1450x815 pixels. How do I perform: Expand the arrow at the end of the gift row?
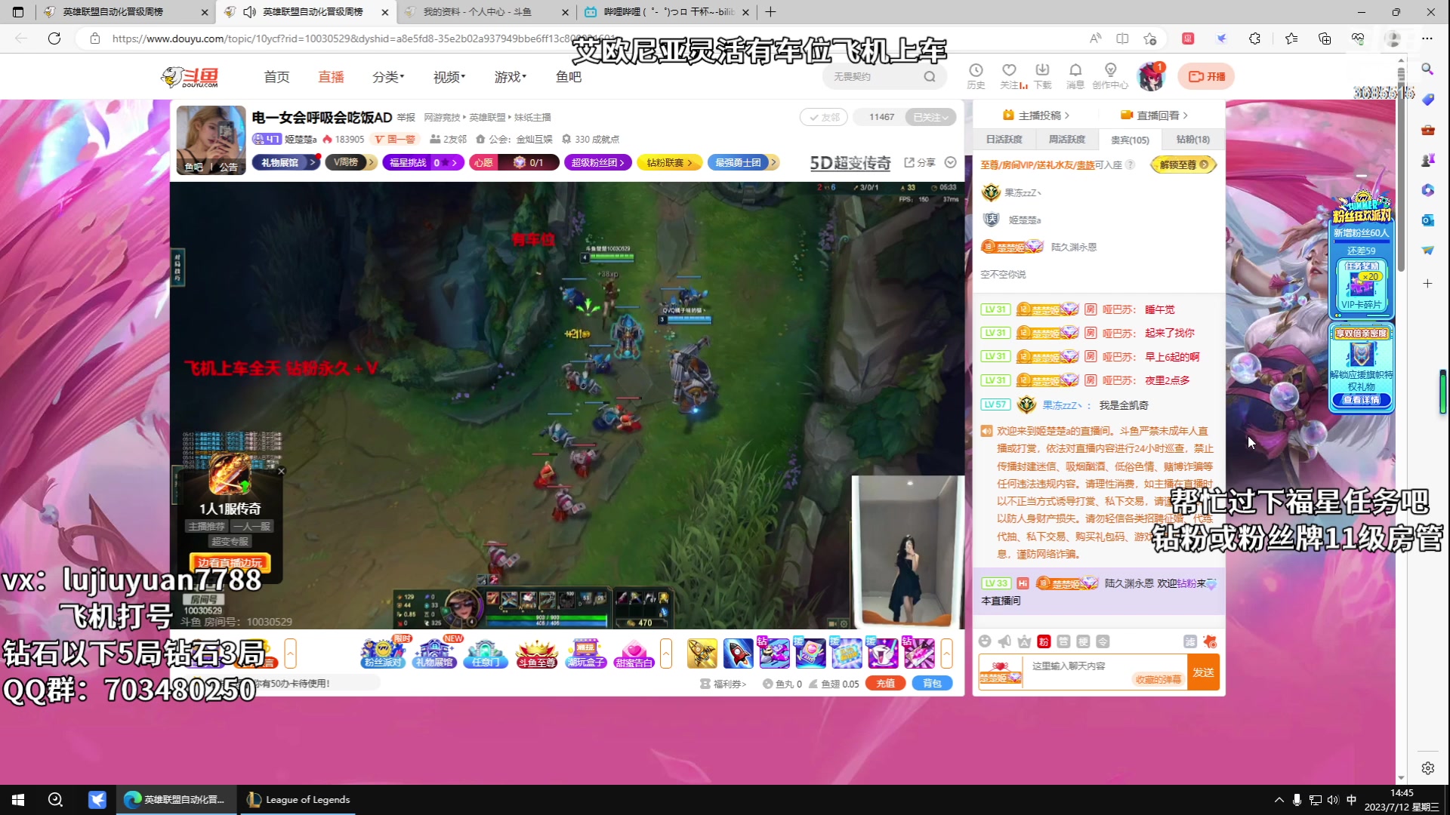[946, 653]
